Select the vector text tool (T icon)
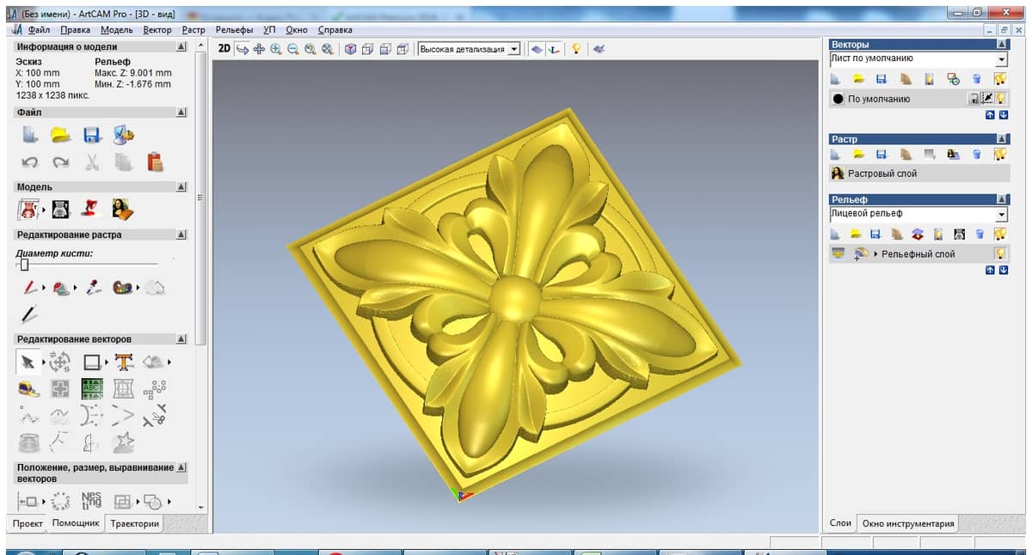Viewport: 1032px width, 555px height. click(x=124, y=363)
